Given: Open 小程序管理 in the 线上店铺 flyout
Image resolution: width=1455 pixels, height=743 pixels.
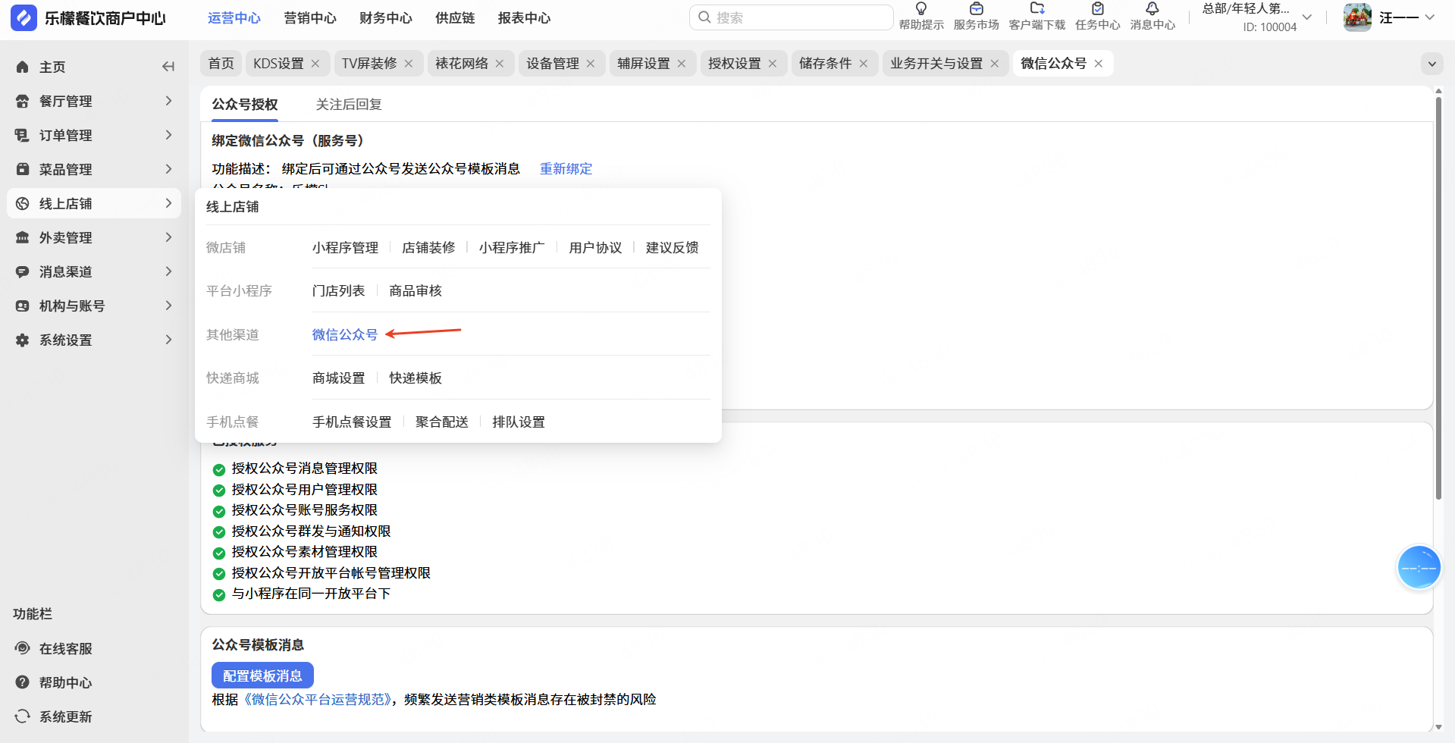Looking at the screenshot, I should click(345, 248).
